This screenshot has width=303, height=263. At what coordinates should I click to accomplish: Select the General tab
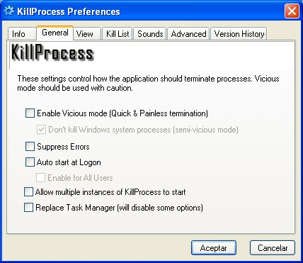55,33
